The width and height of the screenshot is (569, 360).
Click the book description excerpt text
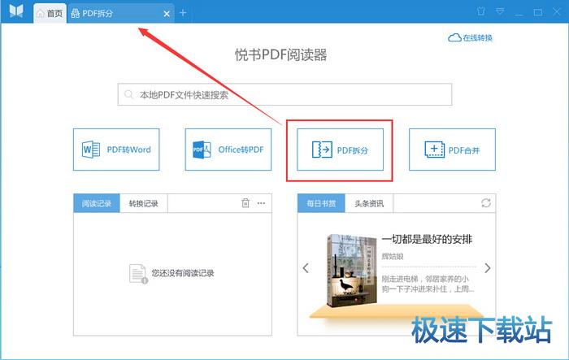(428, 284)
